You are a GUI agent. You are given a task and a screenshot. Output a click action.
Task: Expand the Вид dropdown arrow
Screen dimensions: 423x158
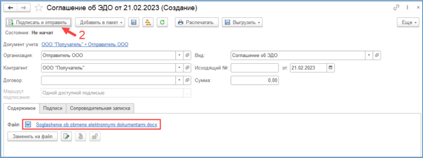click(x=369, y=56)
